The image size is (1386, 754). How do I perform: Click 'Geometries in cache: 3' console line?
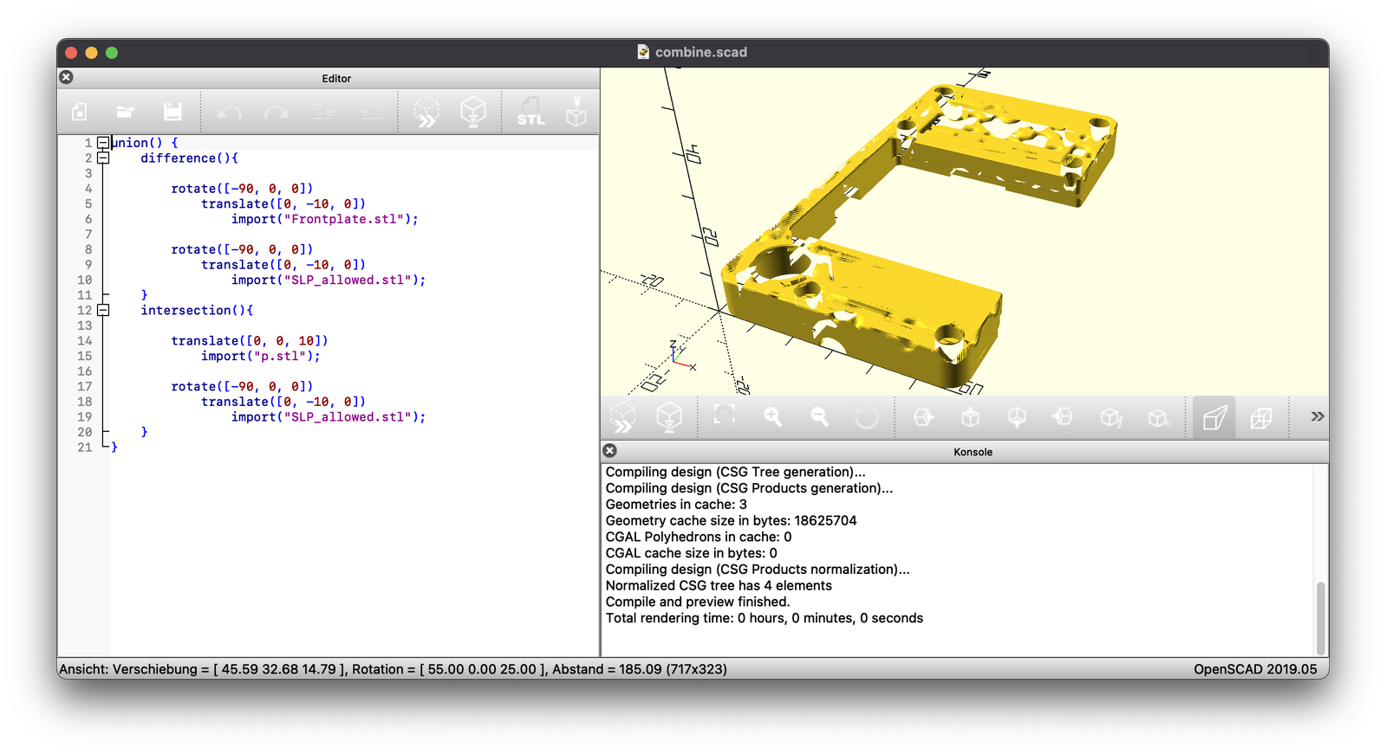pos(676,504)
